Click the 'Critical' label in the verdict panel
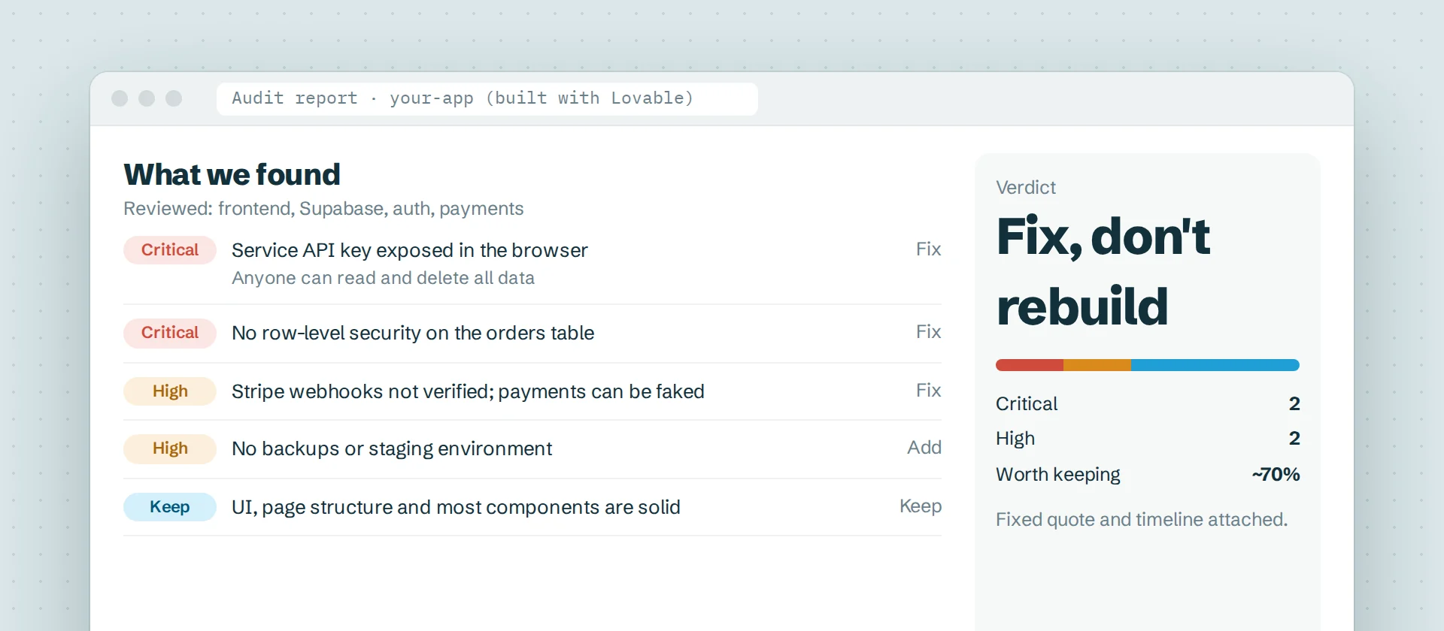This screenshot has width=1444, height=631. pos(1027,404)
